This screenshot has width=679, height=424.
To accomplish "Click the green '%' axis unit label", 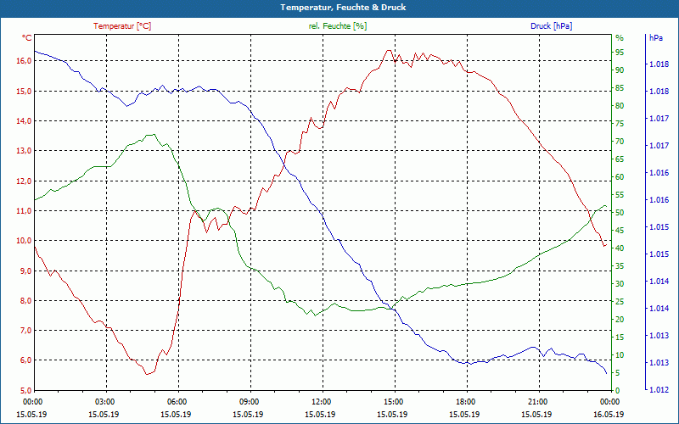I will 620,38.
